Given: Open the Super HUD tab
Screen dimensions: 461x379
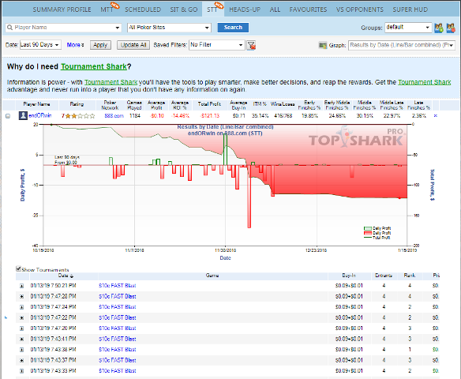Looking at the screenshot, I should pos(410,9).
